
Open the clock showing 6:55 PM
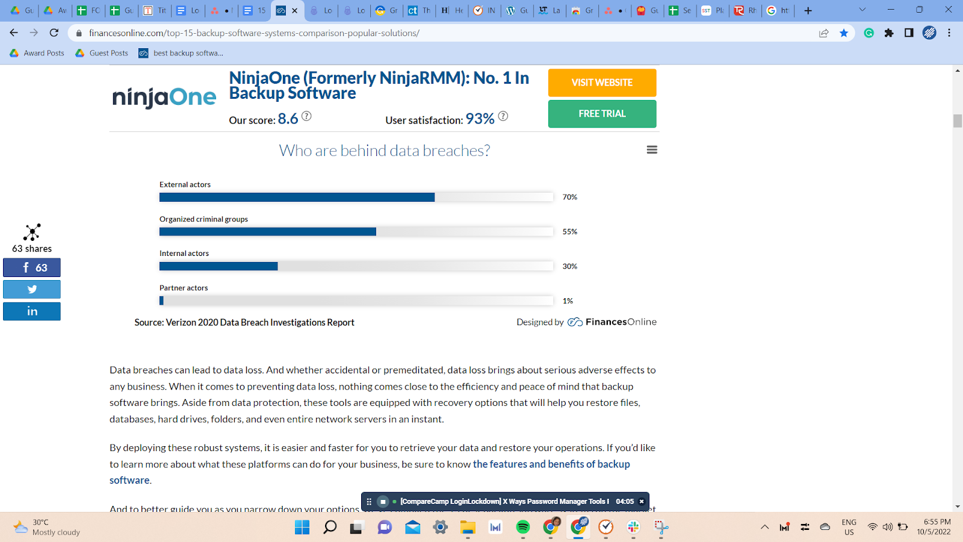coord(934,527)
